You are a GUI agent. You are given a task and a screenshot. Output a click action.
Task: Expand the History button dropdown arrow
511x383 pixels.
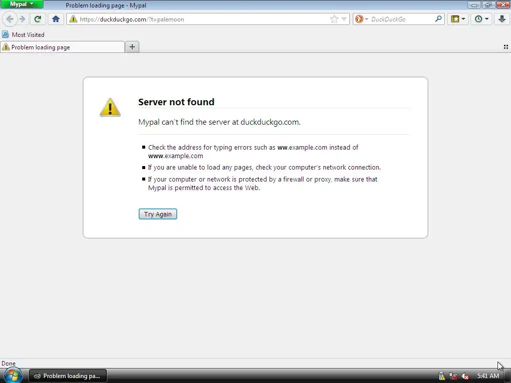[487, 19]
